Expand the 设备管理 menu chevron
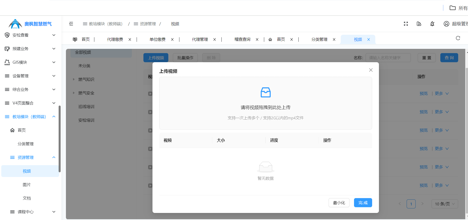Viewport: 468px width, 220px height. (54, 76)
